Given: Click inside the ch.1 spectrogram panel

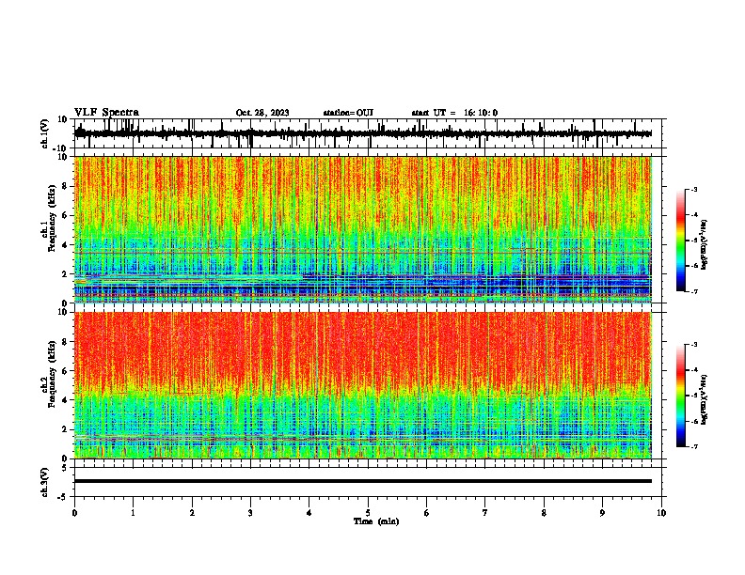Looking at the screenshot, I should pyautogui.click(x=362, y=229).
